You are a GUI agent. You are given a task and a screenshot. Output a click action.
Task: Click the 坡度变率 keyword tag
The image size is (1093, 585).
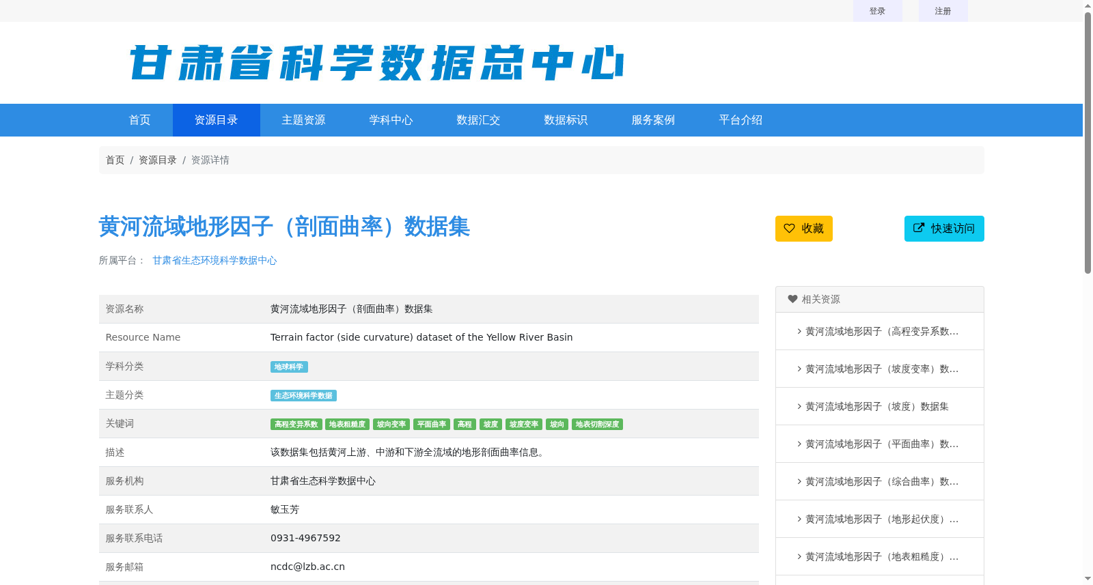tap(524, 425)
